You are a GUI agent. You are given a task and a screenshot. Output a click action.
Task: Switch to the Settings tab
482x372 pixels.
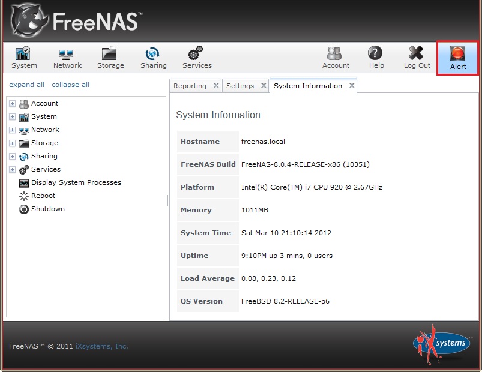pyautogui.click(x=240, y=86)
